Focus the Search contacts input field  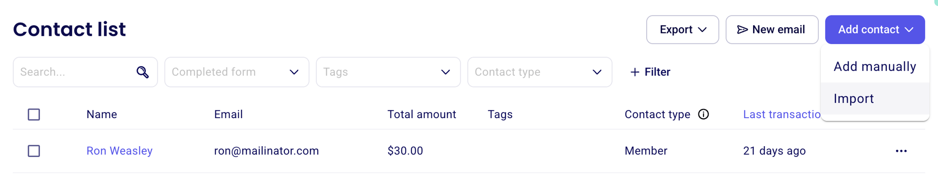point(75,72)
